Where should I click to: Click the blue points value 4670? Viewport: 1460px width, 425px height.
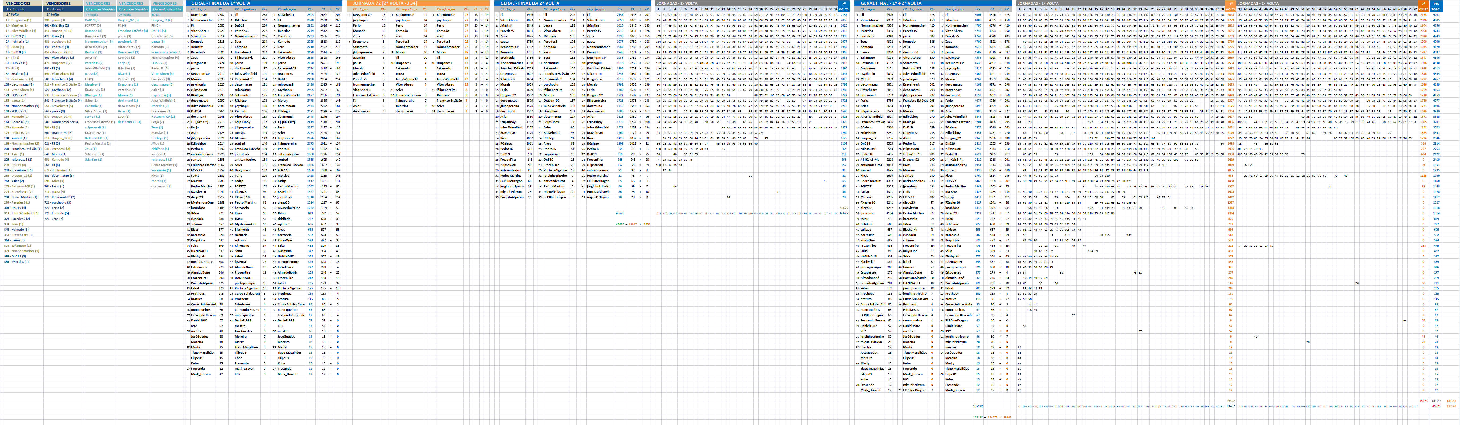(978, 47)
